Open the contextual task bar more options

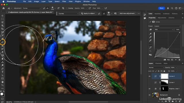139,13
